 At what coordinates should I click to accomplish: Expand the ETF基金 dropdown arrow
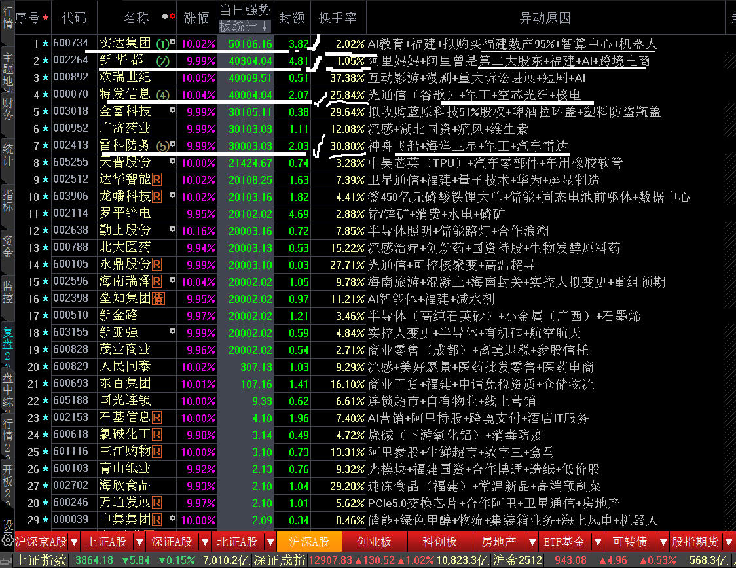[598, 542]
